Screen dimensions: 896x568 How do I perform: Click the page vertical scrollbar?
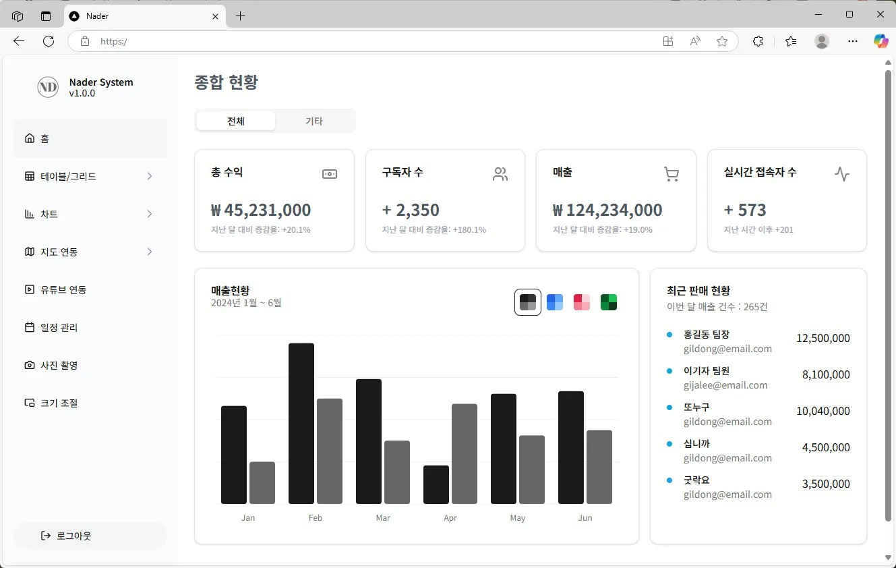pos(888,295)
